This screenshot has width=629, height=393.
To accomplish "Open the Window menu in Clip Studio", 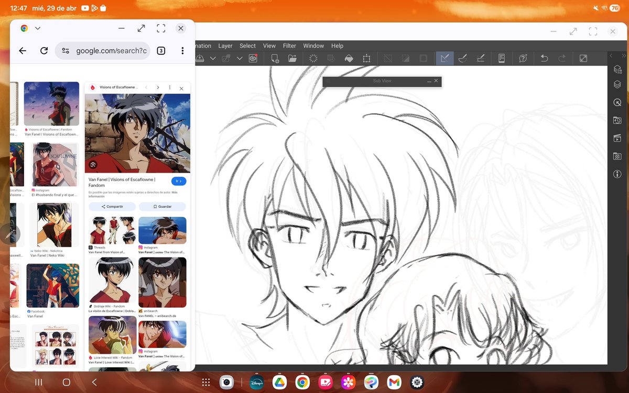I will [313, 46].
